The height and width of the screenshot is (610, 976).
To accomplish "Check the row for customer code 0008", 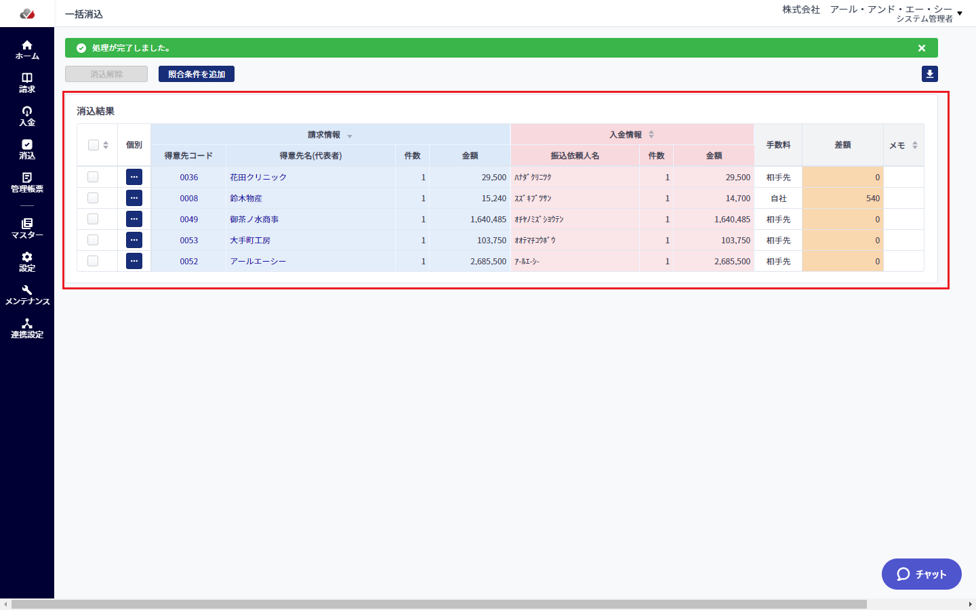I will 93,198.
